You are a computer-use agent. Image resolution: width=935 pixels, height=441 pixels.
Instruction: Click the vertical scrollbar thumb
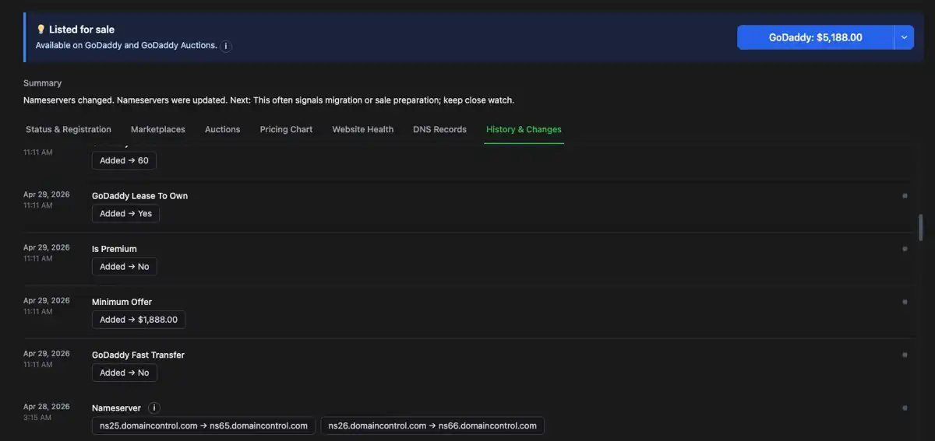(920, 226)
